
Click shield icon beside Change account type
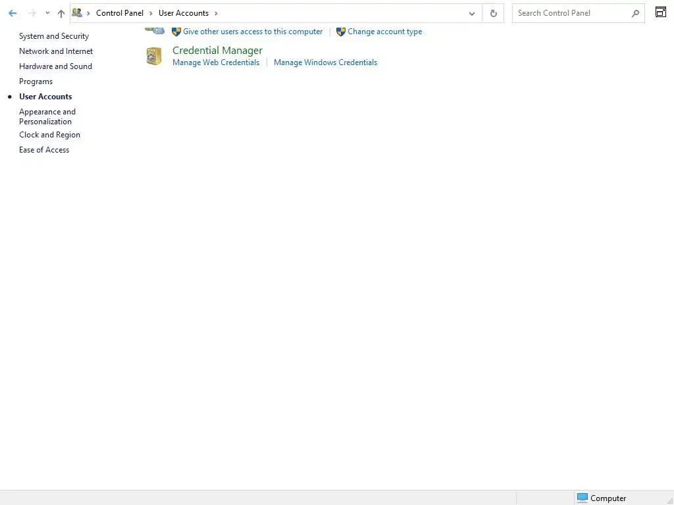[341, 32]
